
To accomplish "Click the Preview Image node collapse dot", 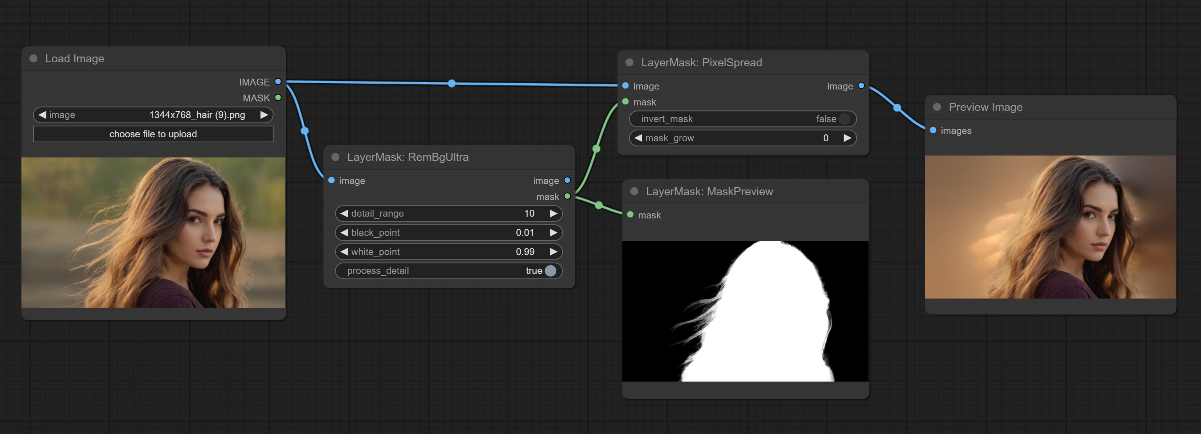I will [x=937, y=107].
